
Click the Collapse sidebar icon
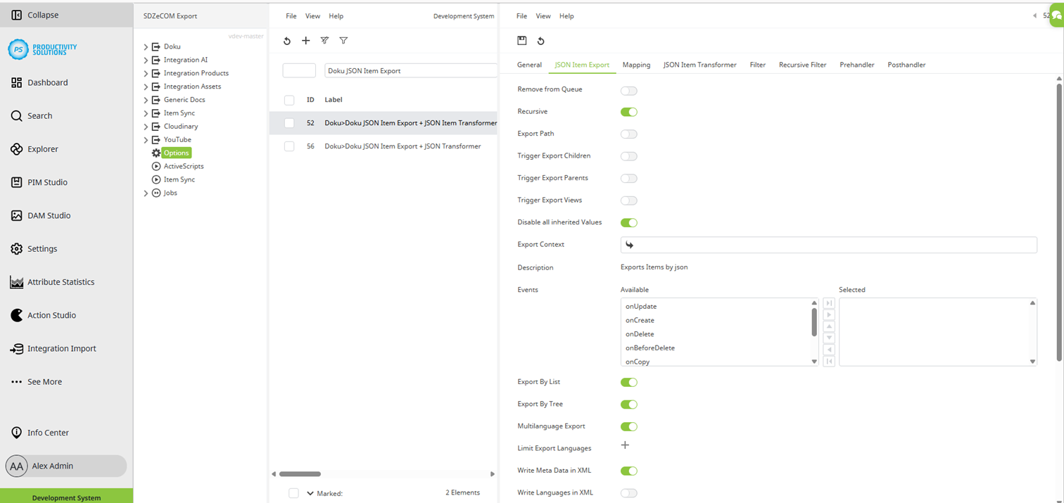[x=16, y=15]
